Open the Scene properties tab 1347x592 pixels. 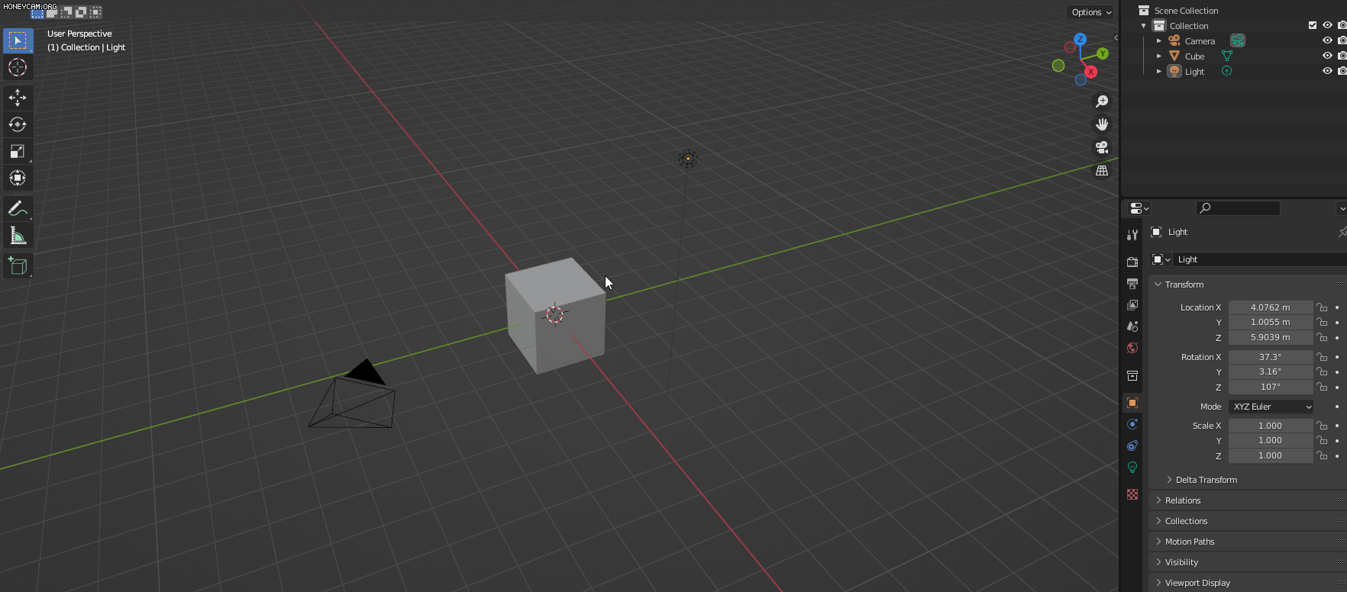coord(1132,327)
